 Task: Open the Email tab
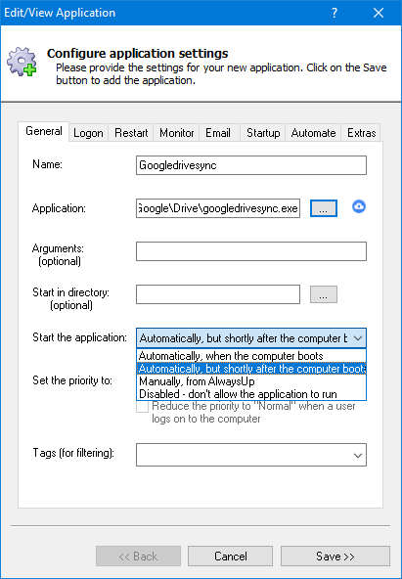click(x=218, y=133)
